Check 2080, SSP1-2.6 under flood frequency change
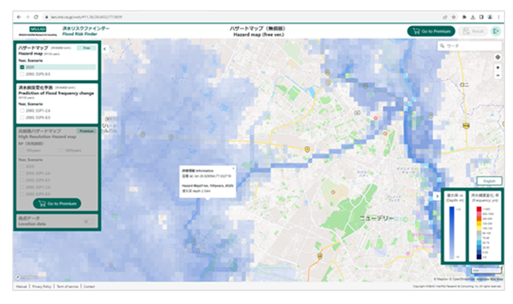513x304 pixels. [22, 111]
